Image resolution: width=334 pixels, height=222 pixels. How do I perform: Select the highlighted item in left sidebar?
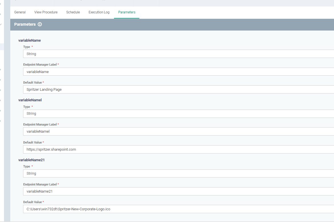[x=2, y=47]
